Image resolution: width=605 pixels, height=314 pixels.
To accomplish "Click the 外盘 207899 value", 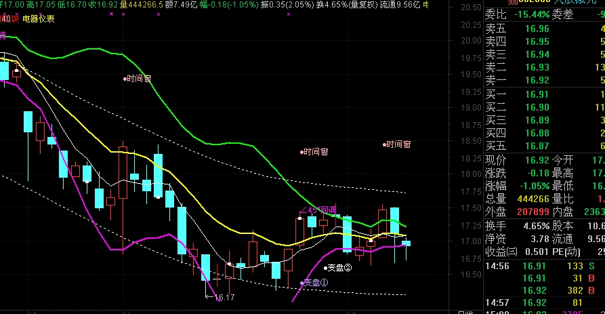I will click(533, 212).
